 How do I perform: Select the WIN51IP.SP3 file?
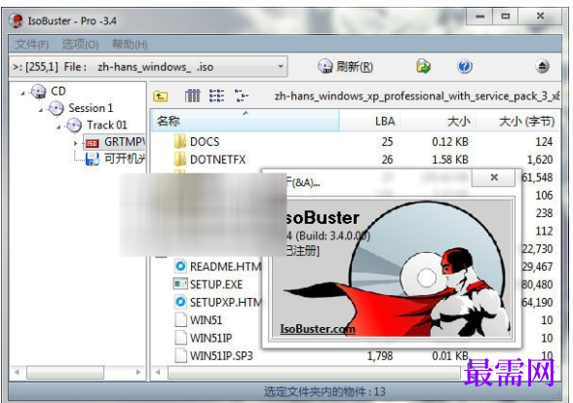click(x=221, y=356)
